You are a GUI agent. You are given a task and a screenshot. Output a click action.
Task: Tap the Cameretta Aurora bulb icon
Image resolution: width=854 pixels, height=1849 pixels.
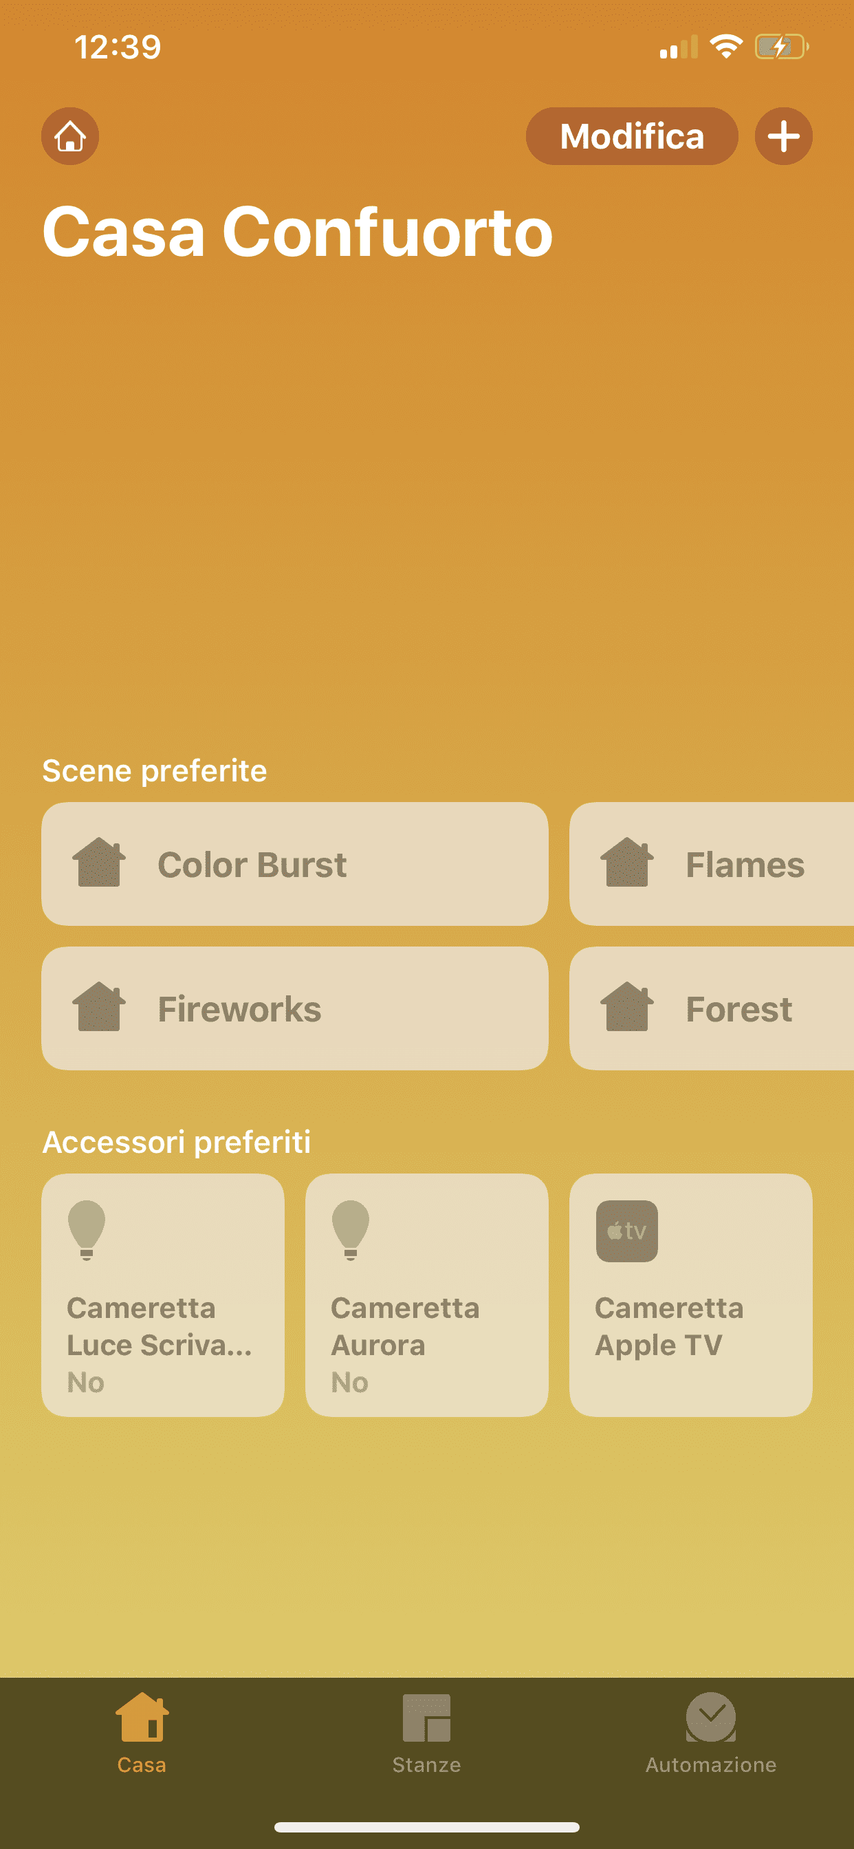pos(350,1229)
